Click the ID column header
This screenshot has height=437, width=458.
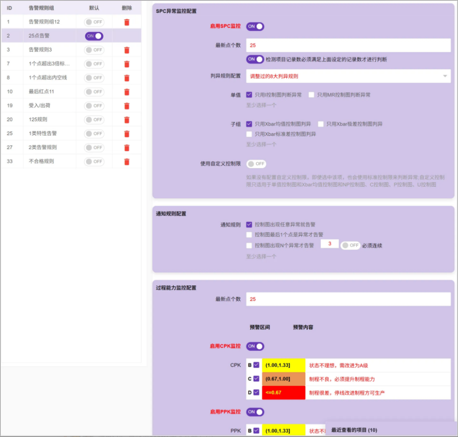tap(9, 8)
